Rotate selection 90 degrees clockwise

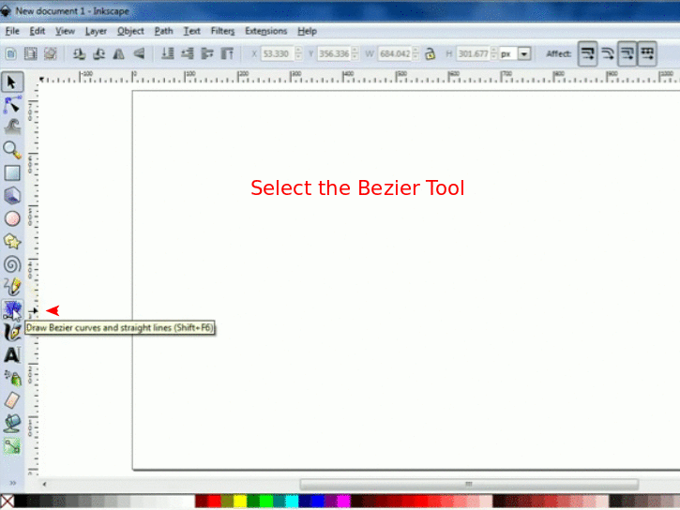(98, 53)
